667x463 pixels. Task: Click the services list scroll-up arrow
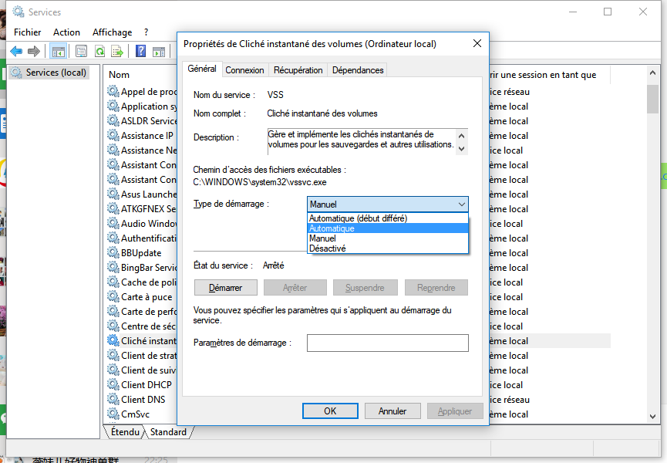(652, 73)
